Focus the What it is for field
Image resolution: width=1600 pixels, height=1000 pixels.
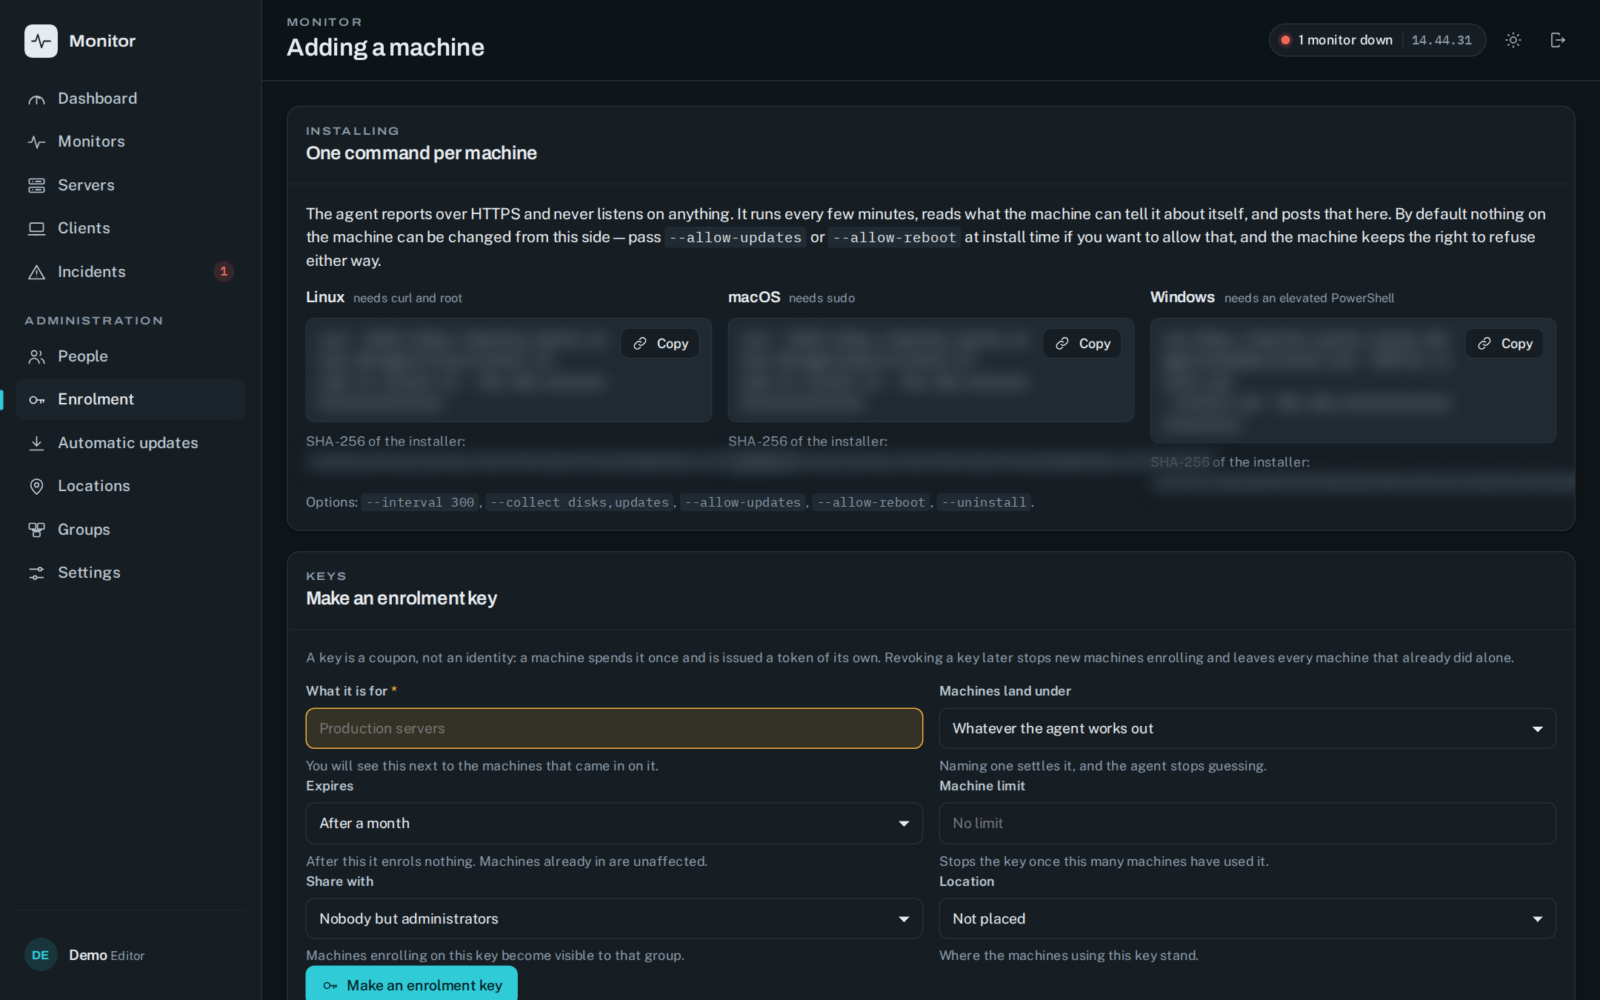(x=614, y=728)
